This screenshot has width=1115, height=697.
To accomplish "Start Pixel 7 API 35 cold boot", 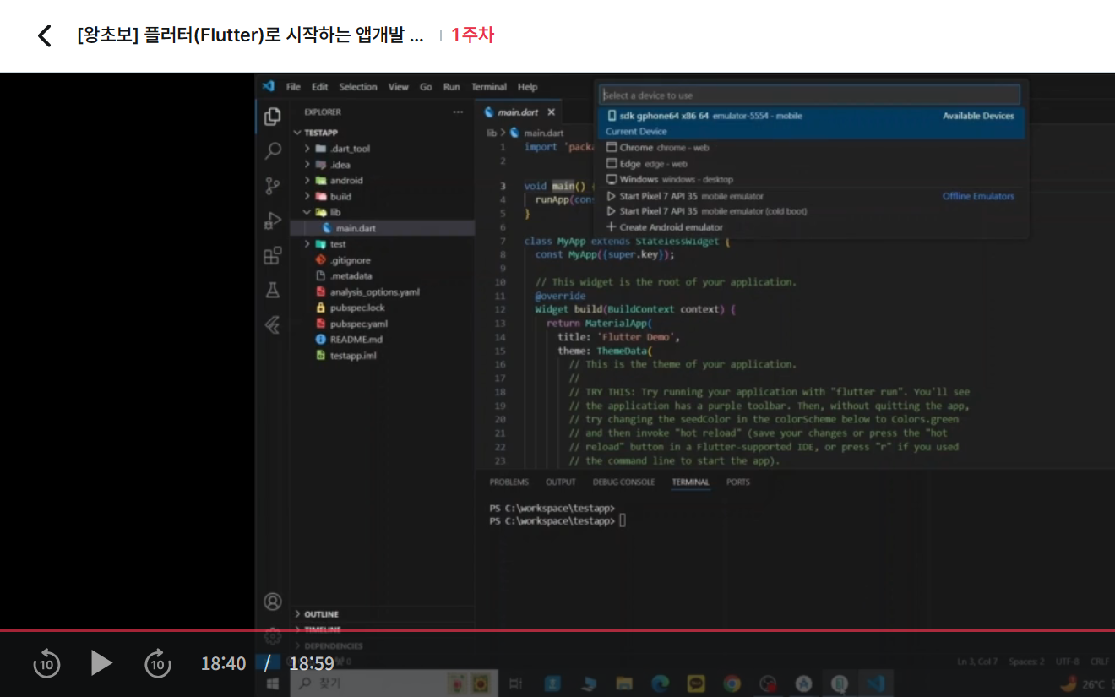I will click(x=811, y=211).
